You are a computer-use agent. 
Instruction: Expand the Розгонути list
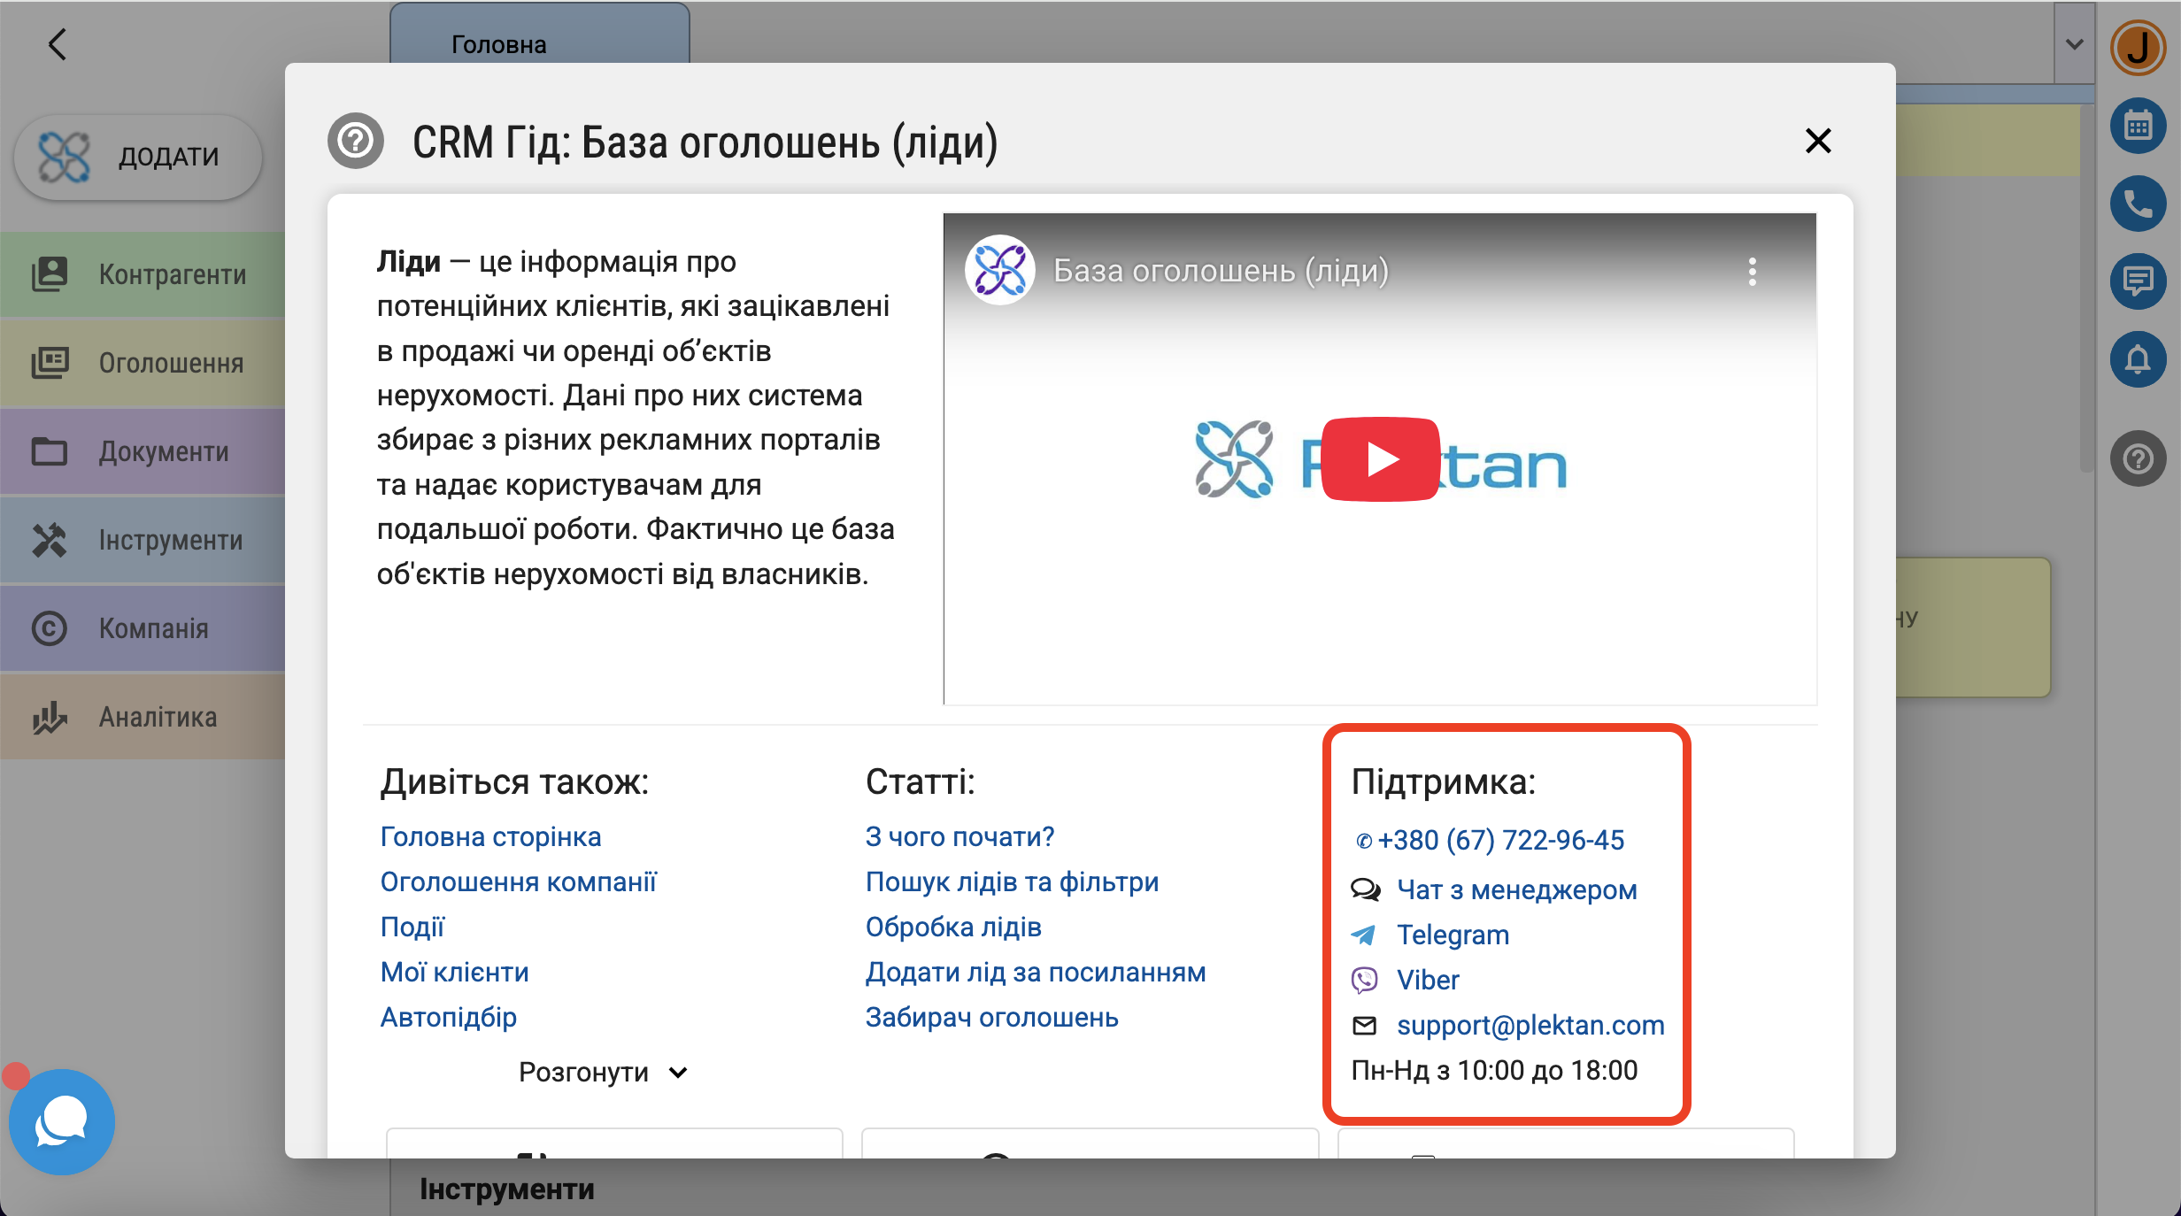(602, 1073)
